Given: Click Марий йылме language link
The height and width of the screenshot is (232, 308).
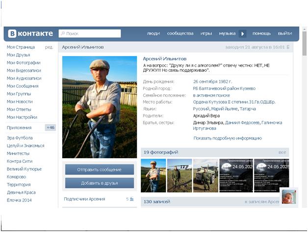Looking at the screenshot, I should (225, 109).
